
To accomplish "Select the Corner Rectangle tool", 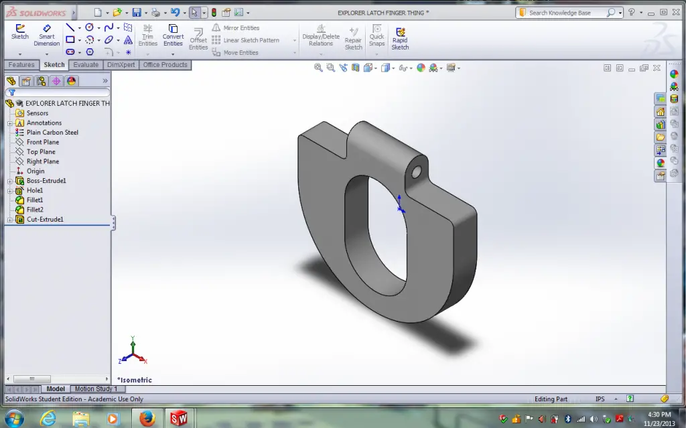I will tap(70, 40).
